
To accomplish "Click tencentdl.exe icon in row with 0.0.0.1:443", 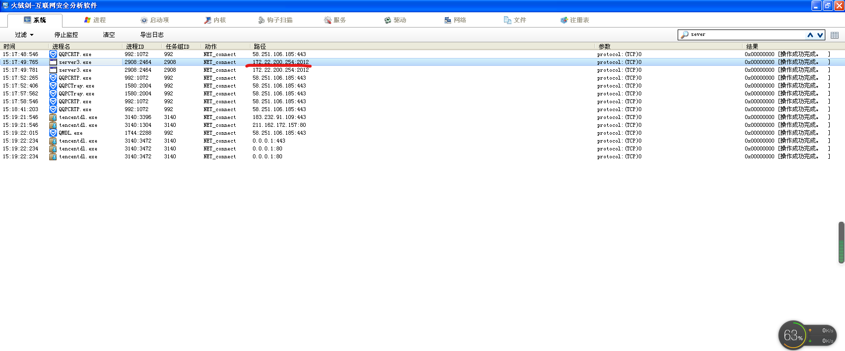I will [53, 141].
